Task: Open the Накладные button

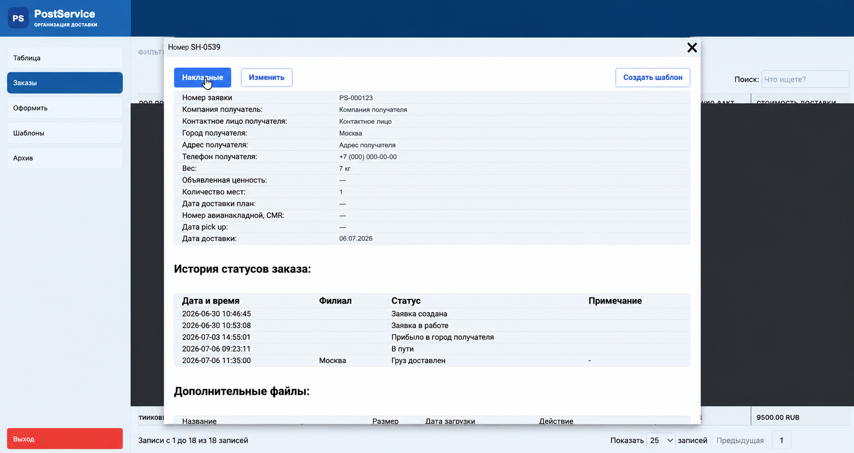Action: click(x=202, y=77)
